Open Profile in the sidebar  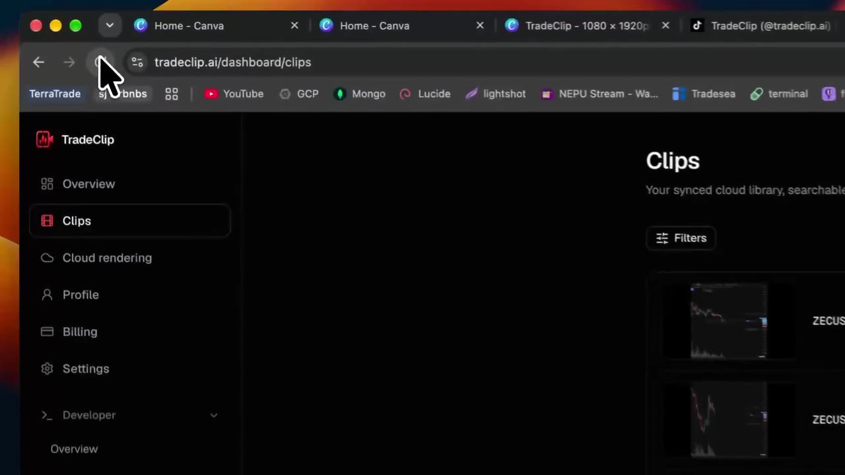coord(81,295)
